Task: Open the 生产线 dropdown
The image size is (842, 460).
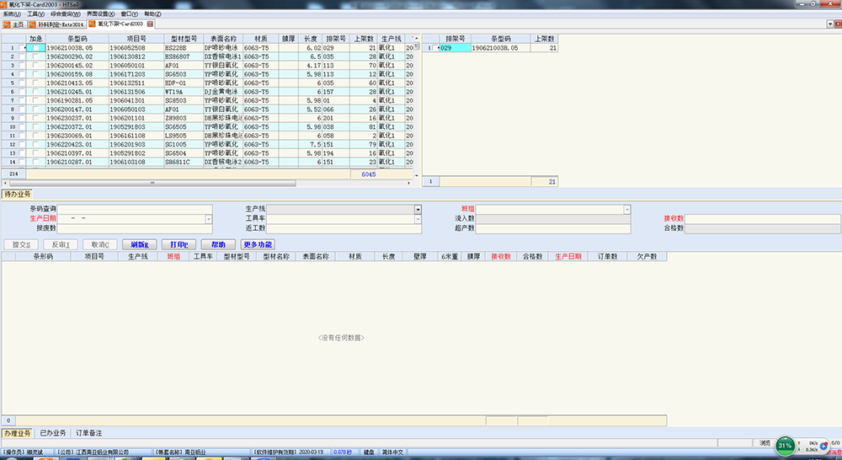Action: (417, 209)
